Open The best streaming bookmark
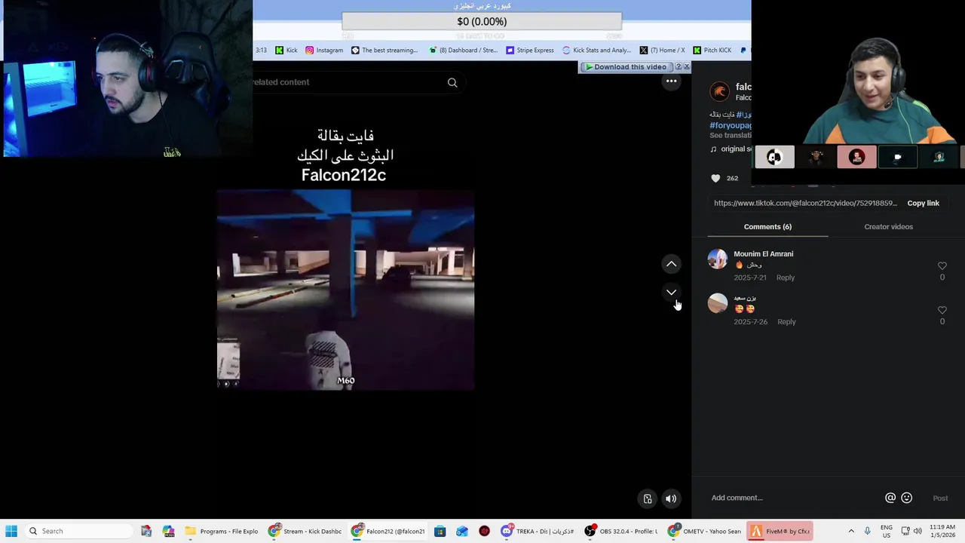965x543 pixels. point(384,50)
